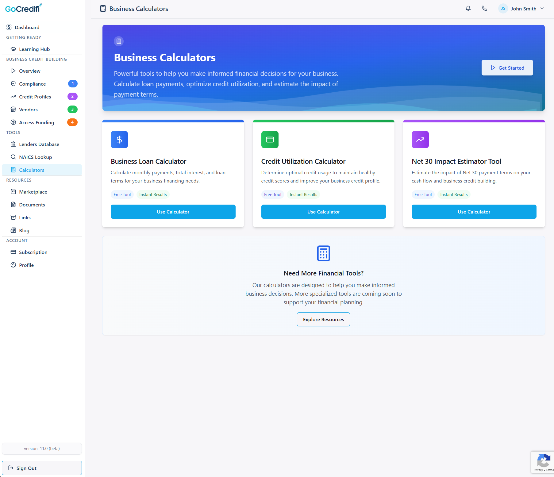554x477 pixels.
Task: Open the Subscription account menu item
Action: 33,252
